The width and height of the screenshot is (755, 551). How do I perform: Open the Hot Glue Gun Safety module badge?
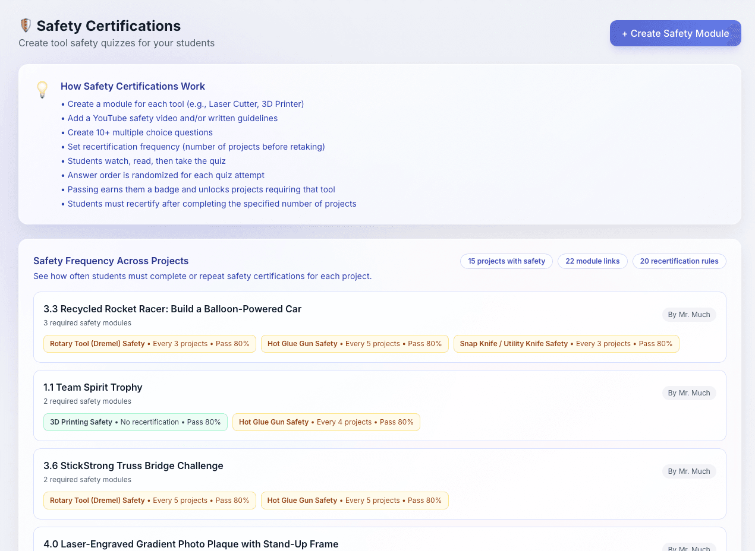pyautogui.click(x=354, y=343)
